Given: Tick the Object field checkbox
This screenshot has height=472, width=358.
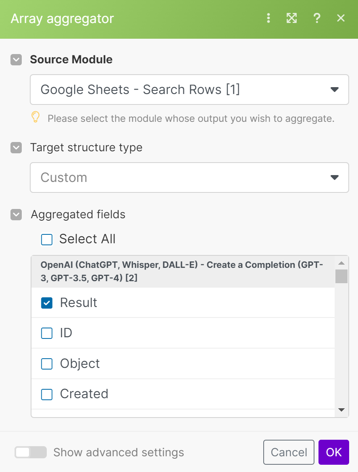Looking at the screenshot, I should click(x=47, y=364).
